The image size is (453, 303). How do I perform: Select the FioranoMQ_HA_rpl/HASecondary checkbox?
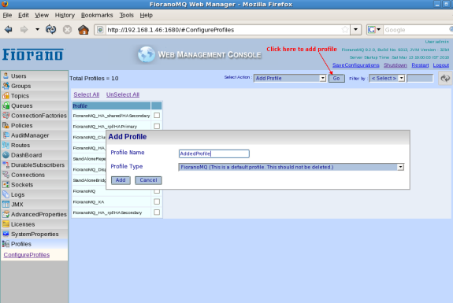157,212
